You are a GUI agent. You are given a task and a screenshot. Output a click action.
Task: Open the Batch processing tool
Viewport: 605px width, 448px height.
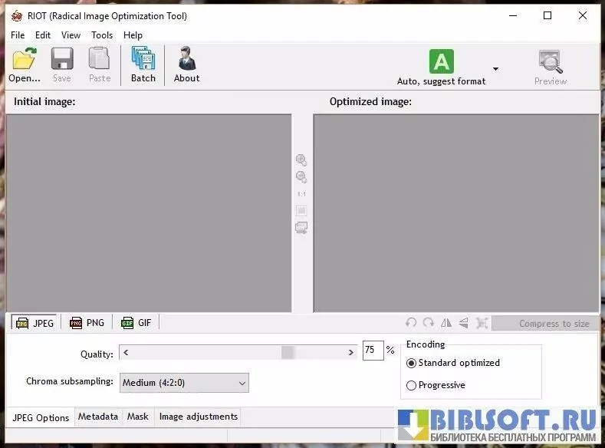[143, 60]
